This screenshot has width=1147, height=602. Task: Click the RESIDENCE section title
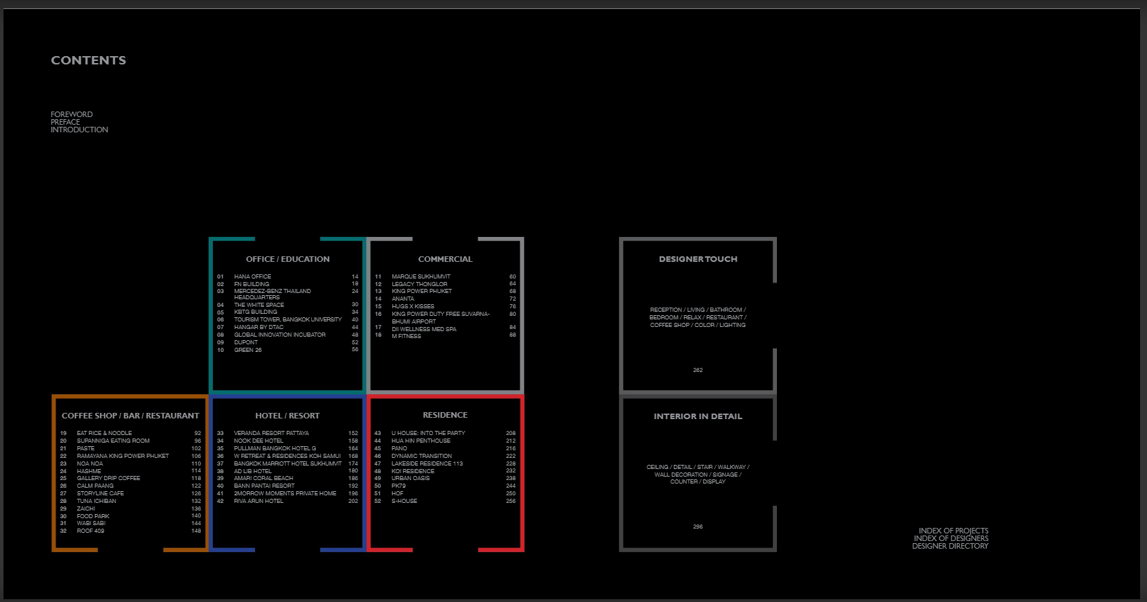pyautogui.click(x=445, y=415)
